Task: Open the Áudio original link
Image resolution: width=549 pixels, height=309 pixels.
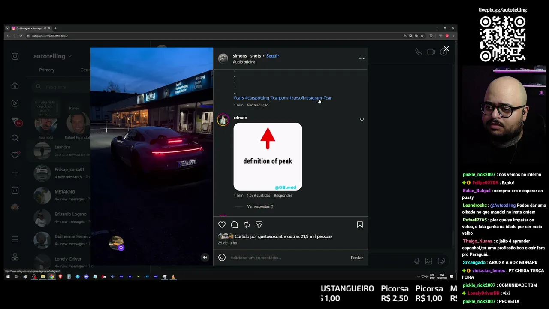Action: [x=244, y=62]
